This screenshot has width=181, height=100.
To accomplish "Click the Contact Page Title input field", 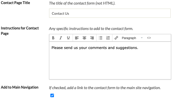I will pyautogui.click(x=110, y=13).
